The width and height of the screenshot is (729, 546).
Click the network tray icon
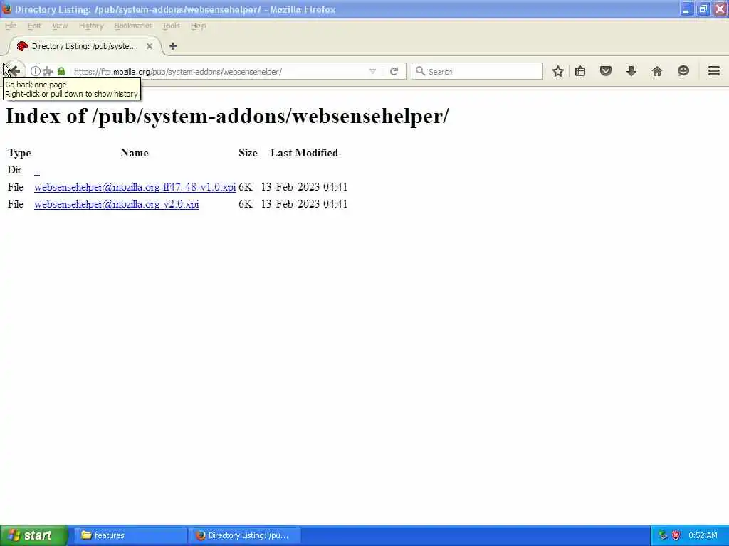click(663, 535)
